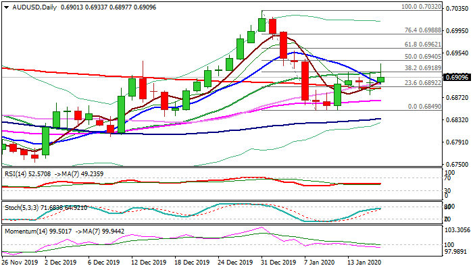
Task: Click the 100.0 Fibonacci level label 0.70320
Action: coord(421,7)
